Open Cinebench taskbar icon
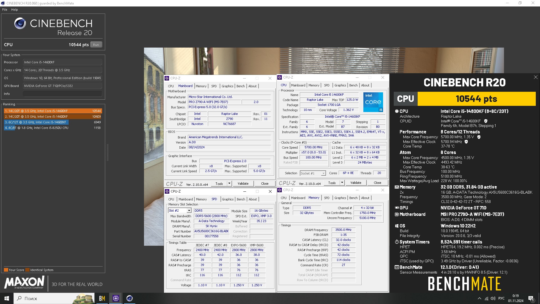 click(129, 298)
